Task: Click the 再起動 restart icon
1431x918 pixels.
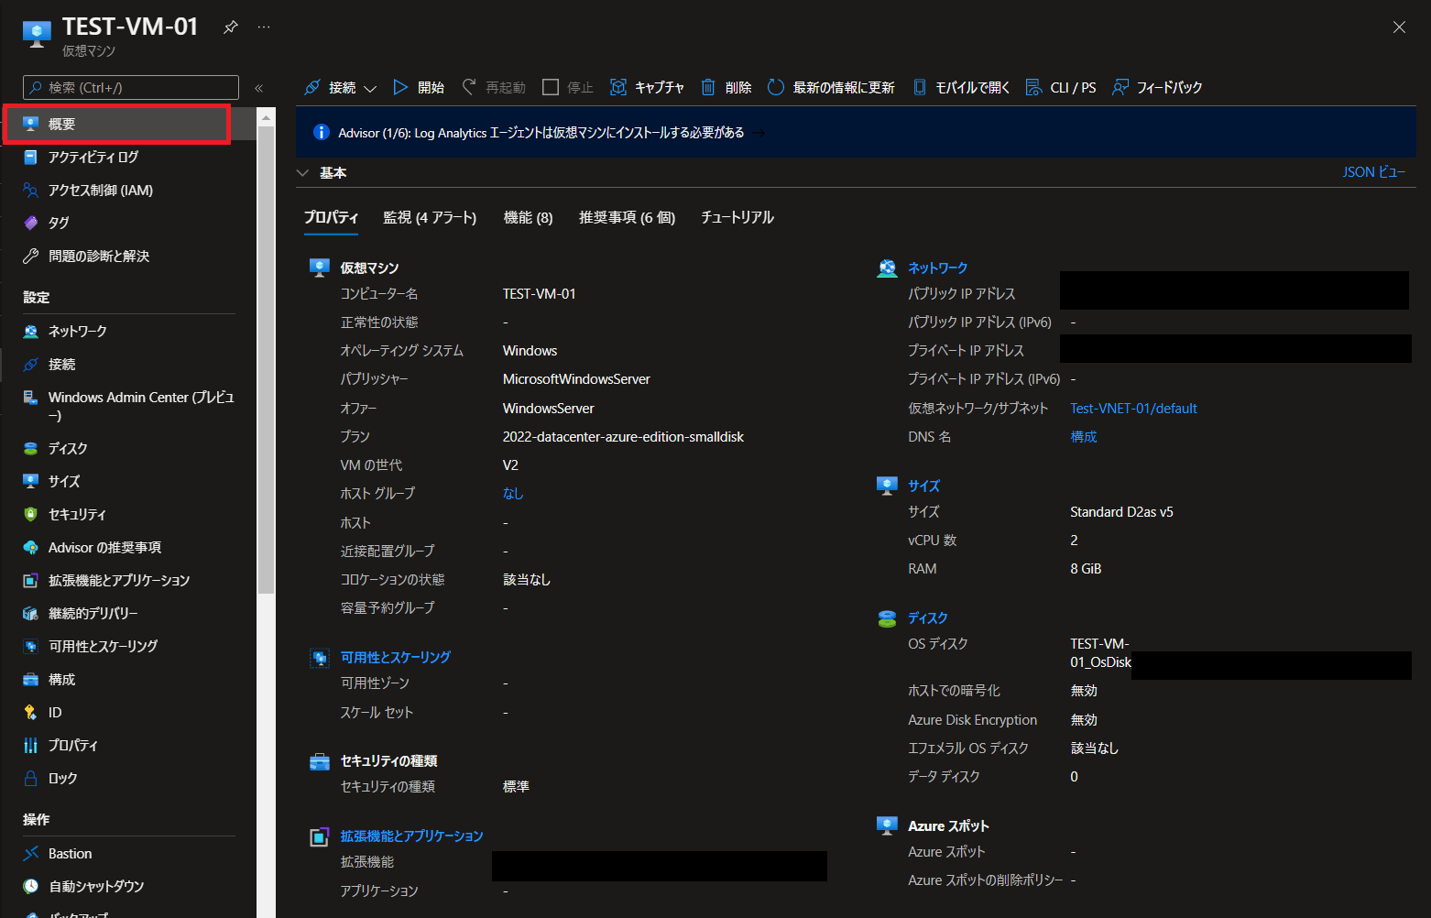Action: [469, 87]
